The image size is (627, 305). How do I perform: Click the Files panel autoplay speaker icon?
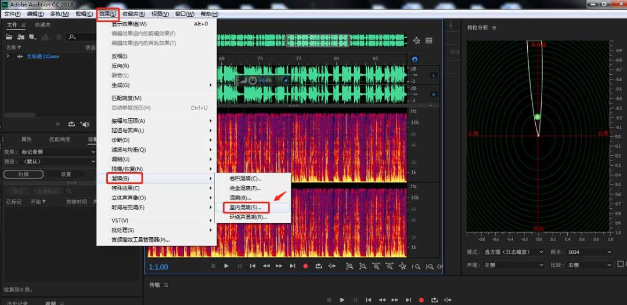[85, 124]
